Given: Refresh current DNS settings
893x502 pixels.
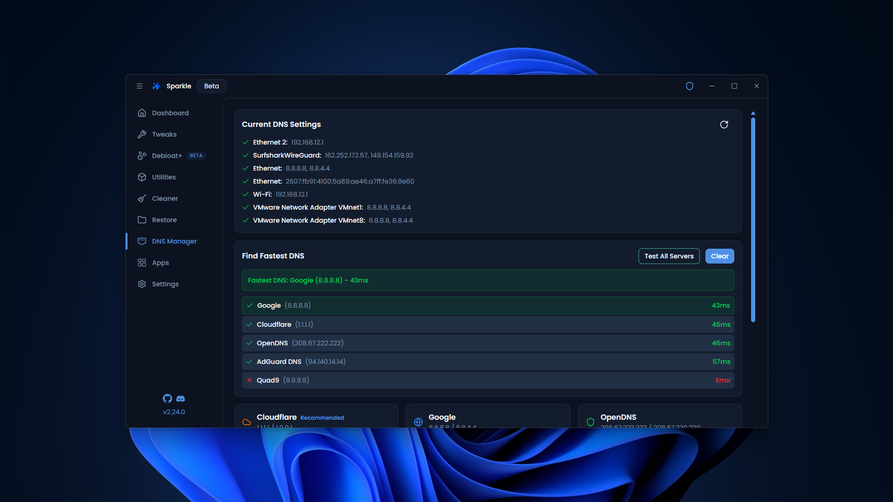Looking at the screenshot, I should coord(724,125).
